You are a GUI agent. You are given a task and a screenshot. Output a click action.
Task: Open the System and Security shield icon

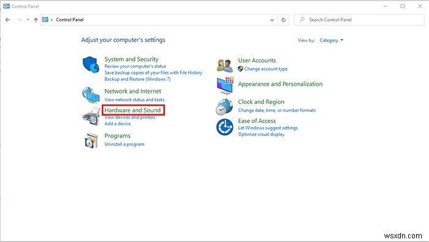(91, 65)
